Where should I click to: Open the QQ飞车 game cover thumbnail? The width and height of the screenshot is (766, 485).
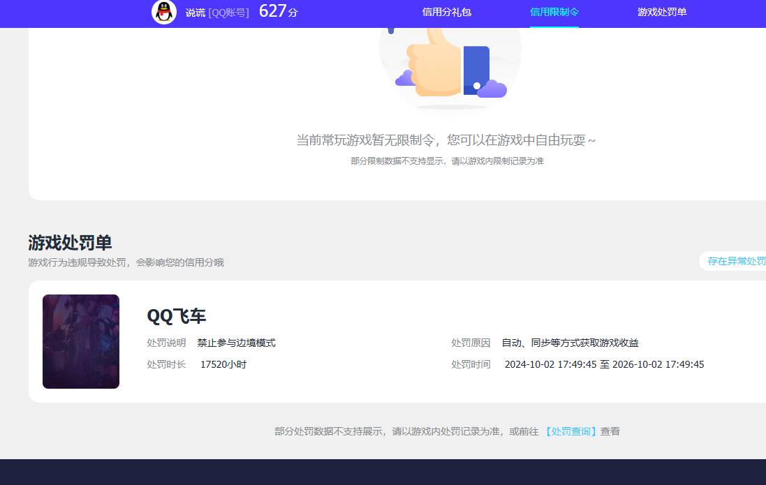pos(80,341)
